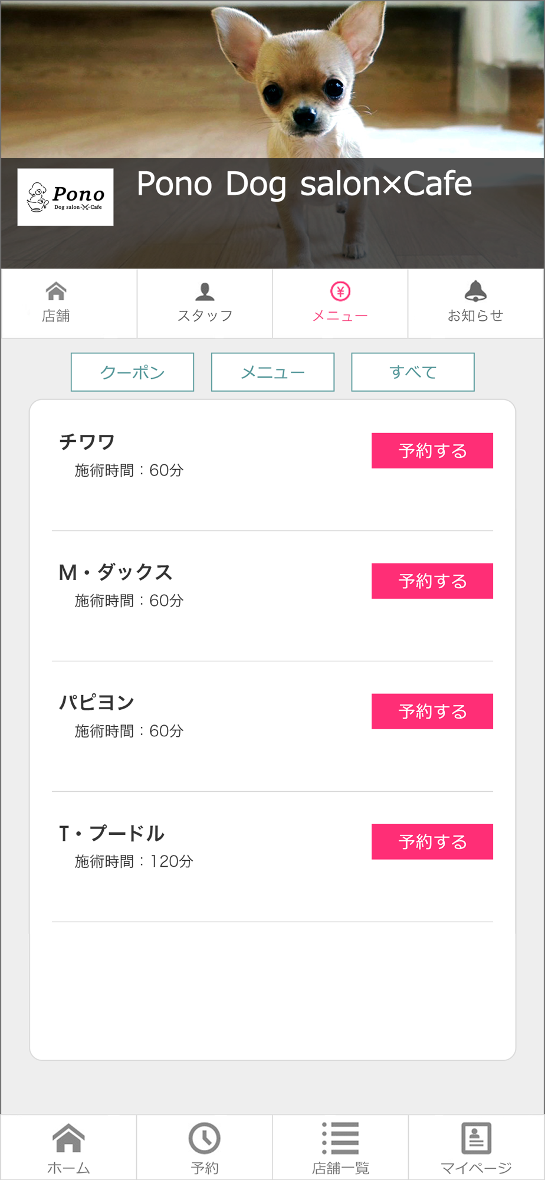Click the Pono Dog salon×Cafe title
The image size is (545, 1180).
304,183
